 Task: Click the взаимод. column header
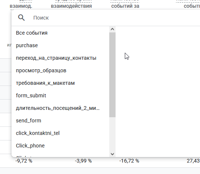click(x=21, y=6)
